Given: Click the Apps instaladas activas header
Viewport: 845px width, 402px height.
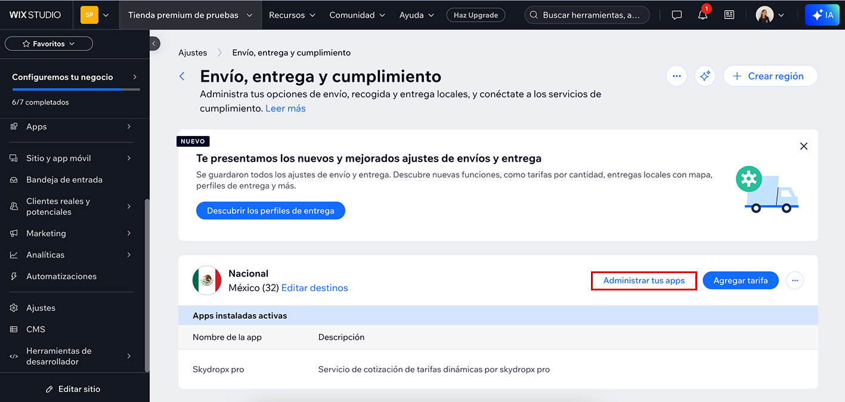Looking at the screenshot, I should click(240, 316).
